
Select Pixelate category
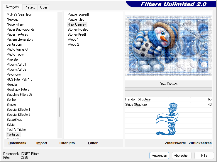(12, 59)
